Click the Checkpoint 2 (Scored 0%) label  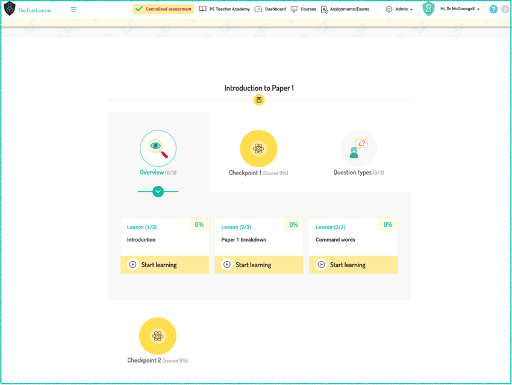click(x=157, y=360)
